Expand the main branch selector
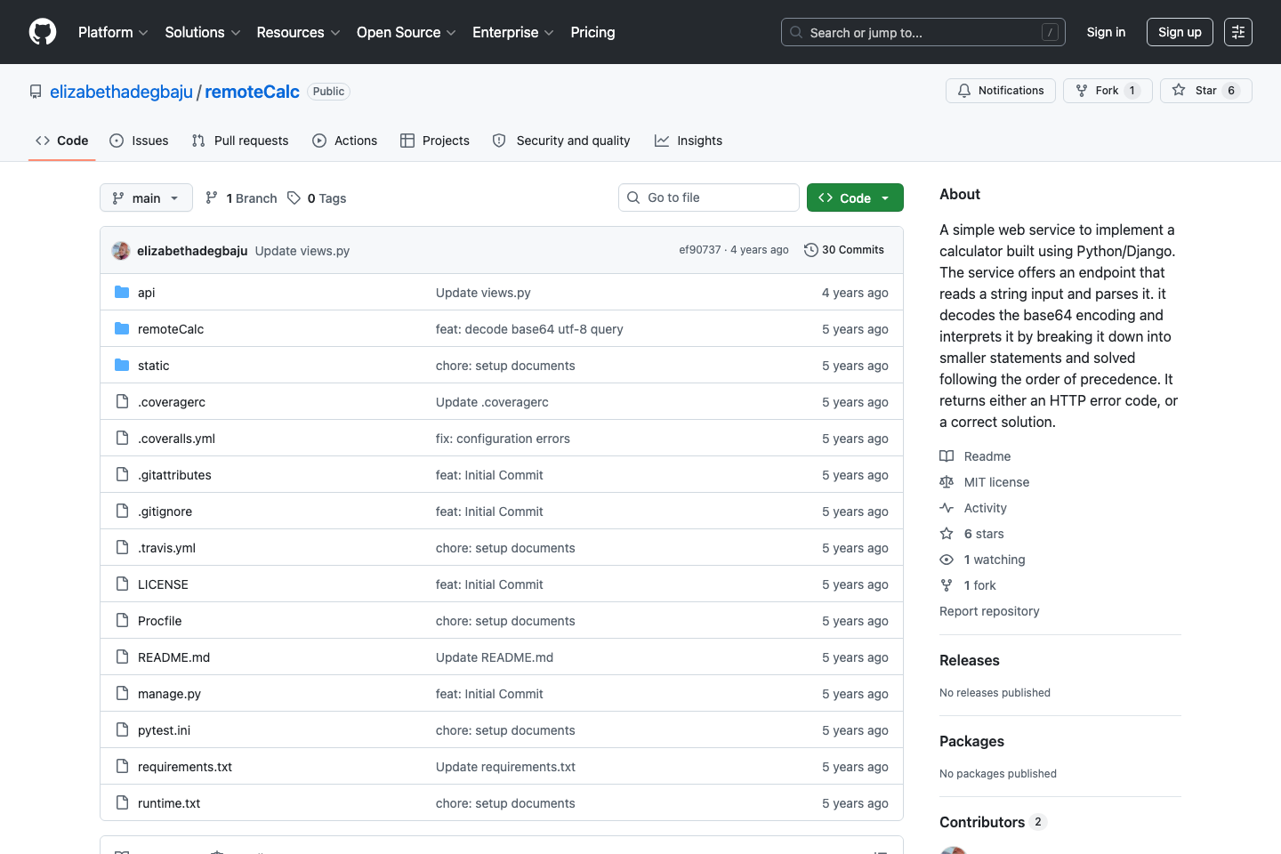1281x854 pixels. coord(145,197)
